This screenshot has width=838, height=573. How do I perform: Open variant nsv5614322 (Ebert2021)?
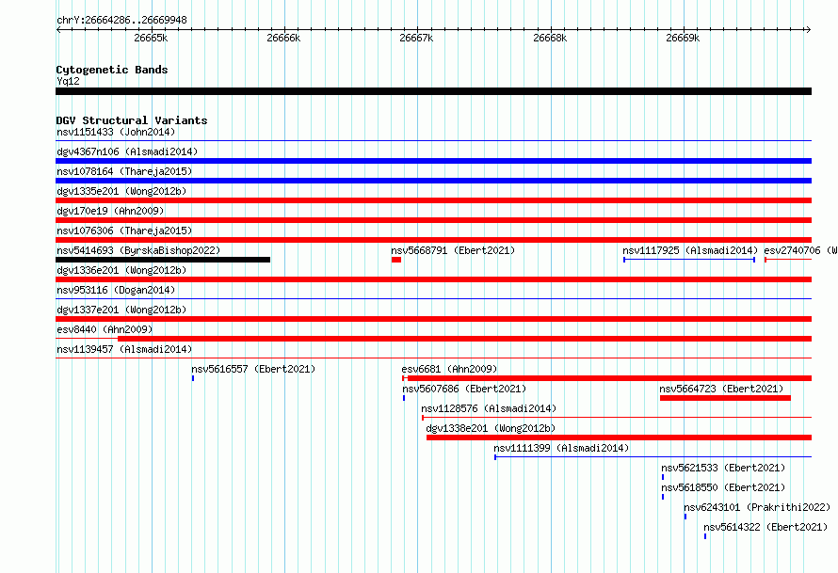765,527
